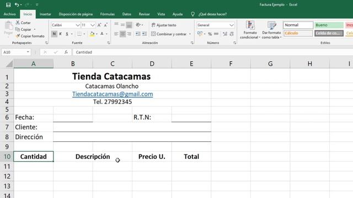The width and height of the screenshot is (353, 198).
Task: Click the Undo arrow icon
Action: [17, 4]
